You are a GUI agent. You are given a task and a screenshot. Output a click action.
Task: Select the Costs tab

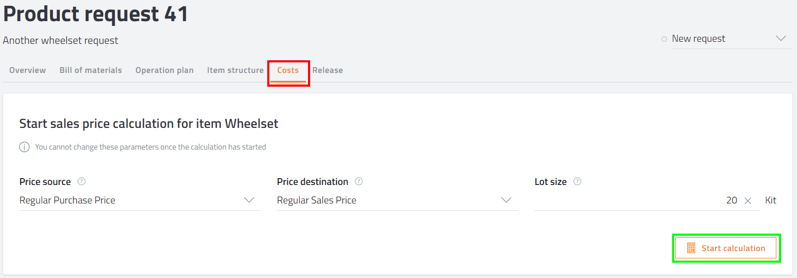[x=288, y=70]
